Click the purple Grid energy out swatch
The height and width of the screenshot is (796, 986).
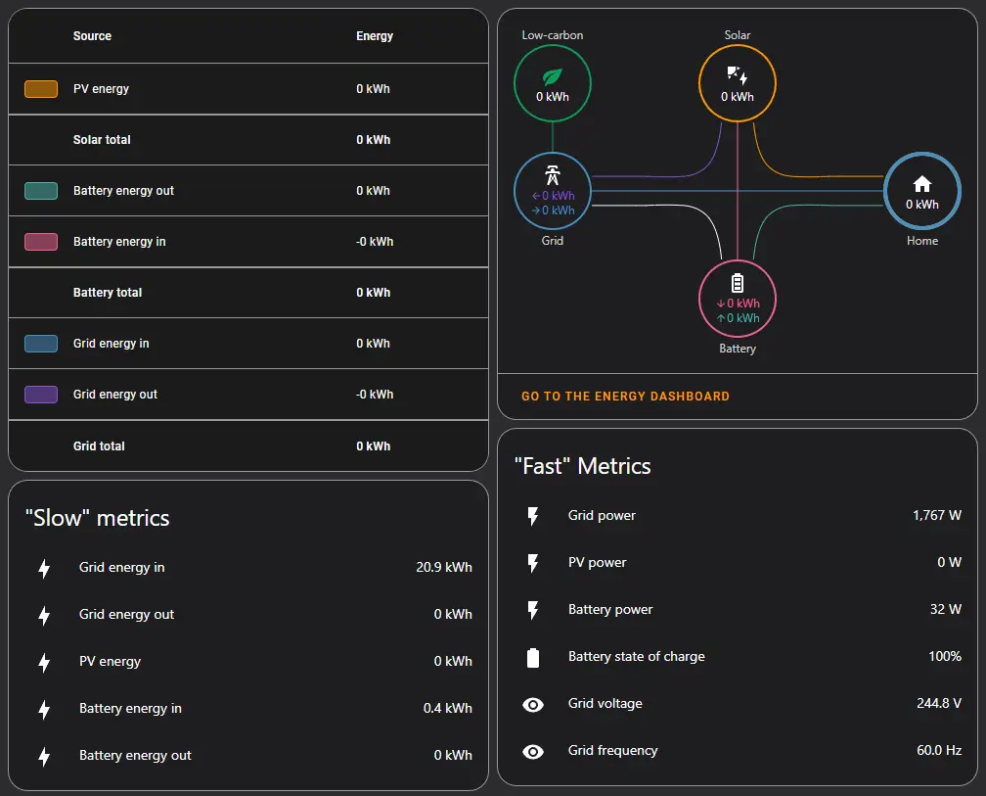pyautogui.click(x=41, y=395)
